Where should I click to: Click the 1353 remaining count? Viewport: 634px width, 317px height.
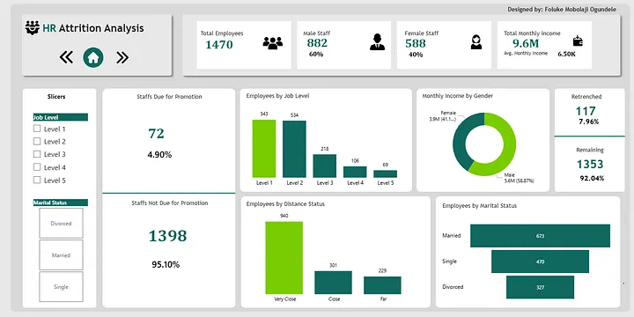(x=589, y=164)
